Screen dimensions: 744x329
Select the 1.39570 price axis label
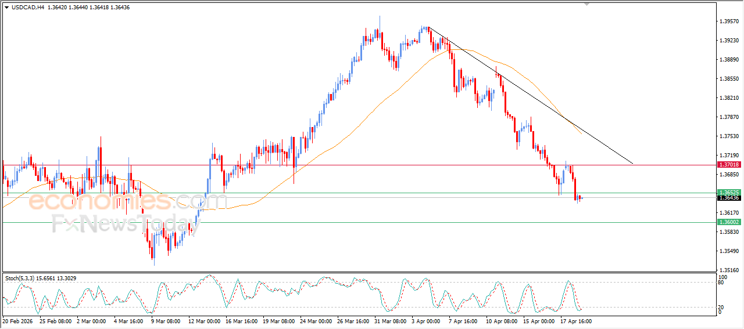coord(729,21)
